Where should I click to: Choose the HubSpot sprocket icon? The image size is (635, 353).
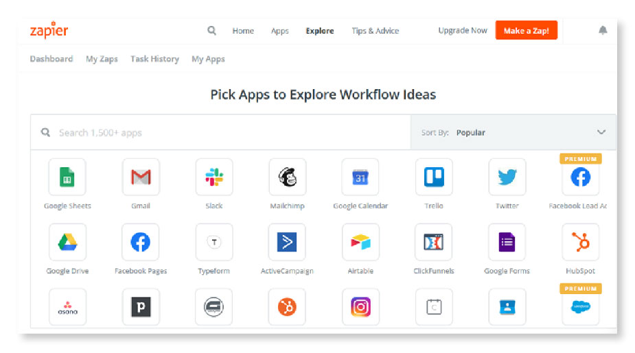580,242
